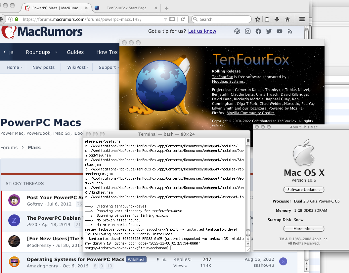The height and width of the screenshot is (273, 349).
Task: Click iModFrenzy's avatar
Action: (x=14, y=241)
